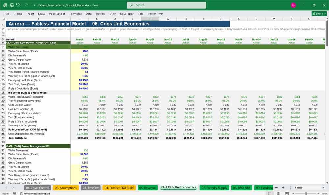Go to the 01. Cover Control sheet tab
329x195 pixels.
click(x=38, y=188)
